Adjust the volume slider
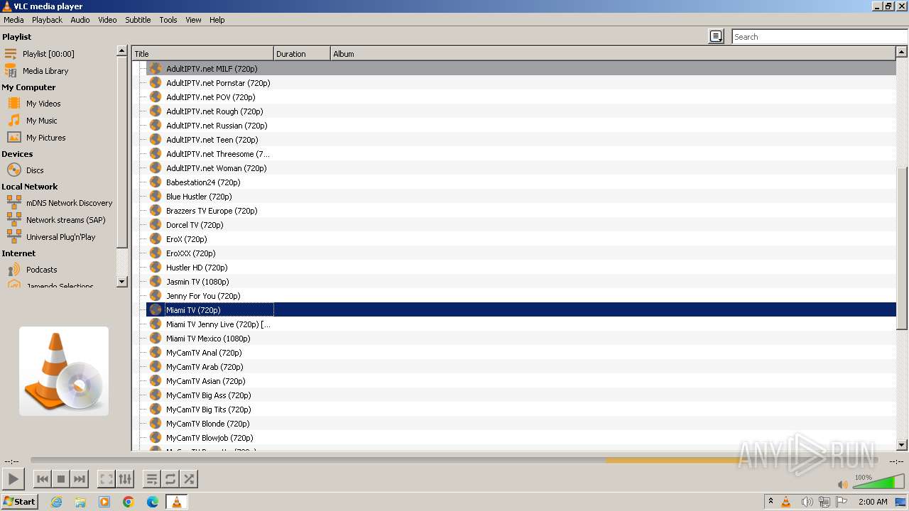The height and width of the screenshot is (511, 909). point(878,483)
